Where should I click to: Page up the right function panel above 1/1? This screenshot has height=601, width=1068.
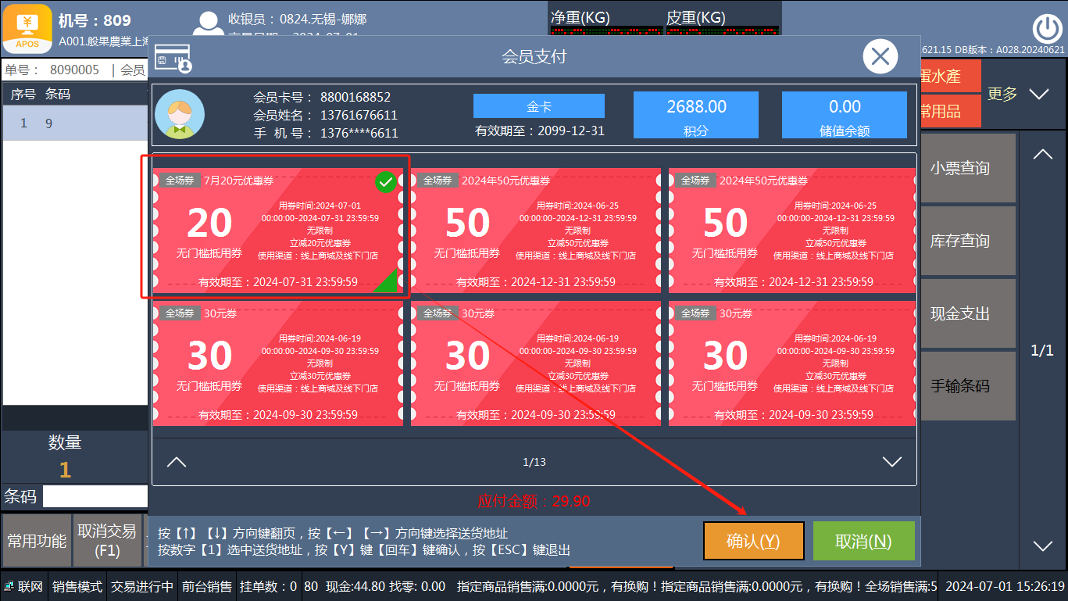coord(1043,155)
